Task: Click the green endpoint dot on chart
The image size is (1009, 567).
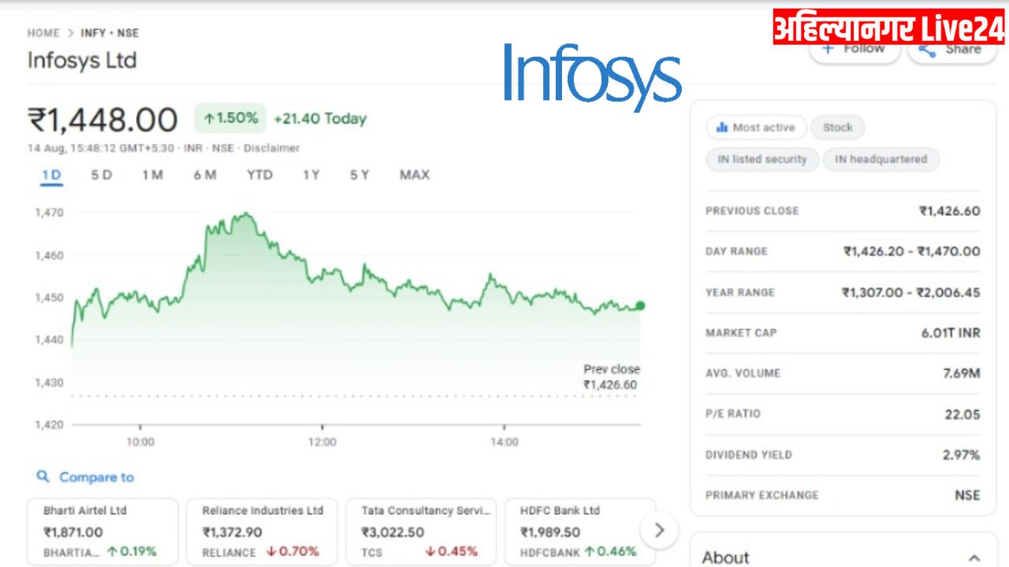Action: (x=640, y=306)
